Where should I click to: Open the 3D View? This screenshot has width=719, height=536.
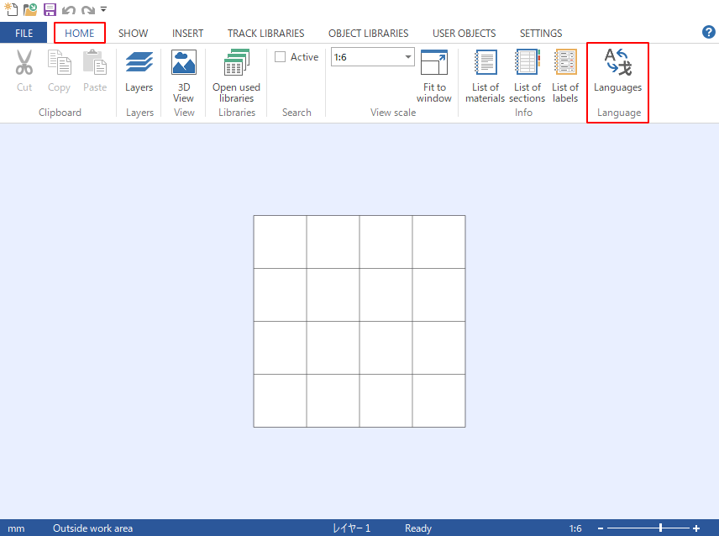tap(183, 76)
